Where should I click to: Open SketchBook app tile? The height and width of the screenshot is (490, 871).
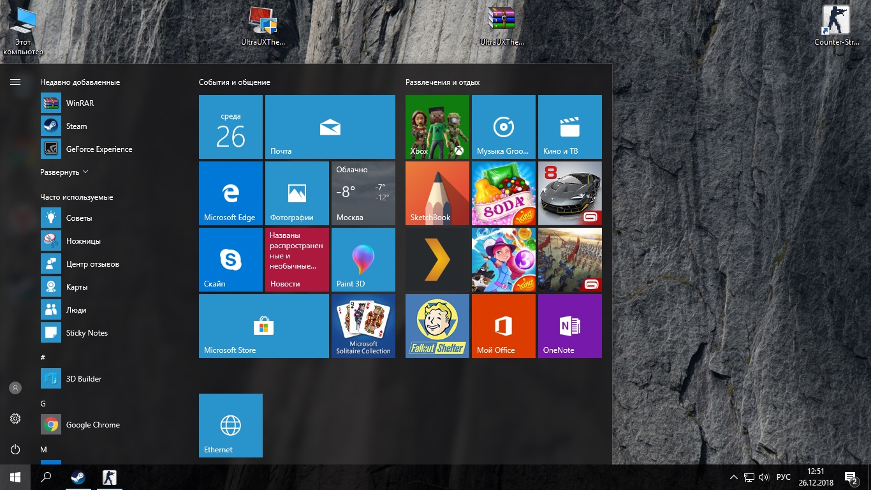click(x=437, y=193)
